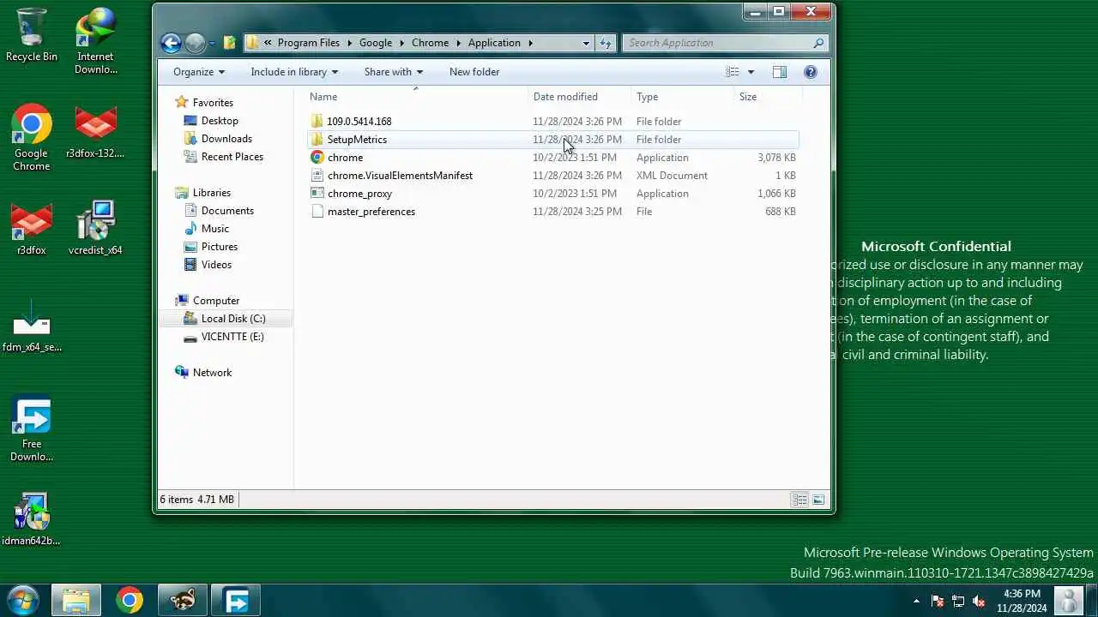Screen dimensions: 1098x617
Task: Click the Libraries group
Action: (211, 193)
